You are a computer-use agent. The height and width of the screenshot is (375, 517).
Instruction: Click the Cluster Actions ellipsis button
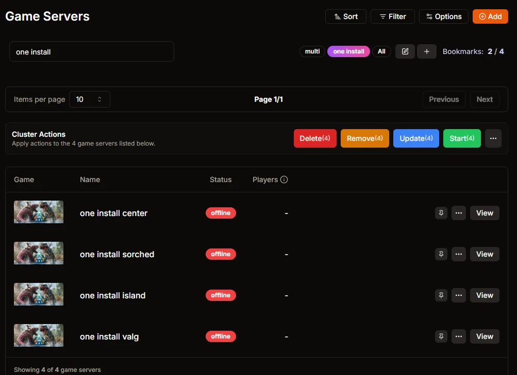[493, 138]
